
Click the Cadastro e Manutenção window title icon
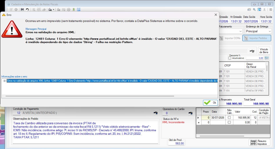tap(8, 4)
